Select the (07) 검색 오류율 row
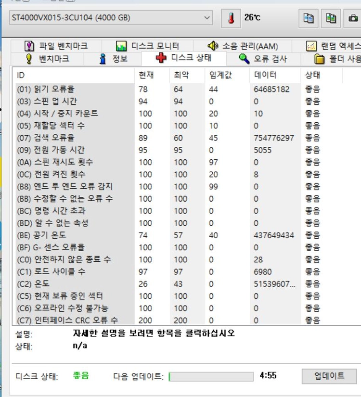Viewport: 361px width, 397px height. [x=179, y=138]
